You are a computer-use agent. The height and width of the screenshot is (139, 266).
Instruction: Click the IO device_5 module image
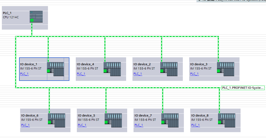113,120
